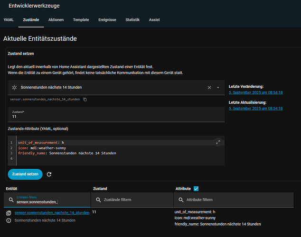Select the Statistik tab
Viewport: 301px width, 237px height.
[x=132, y=20]
